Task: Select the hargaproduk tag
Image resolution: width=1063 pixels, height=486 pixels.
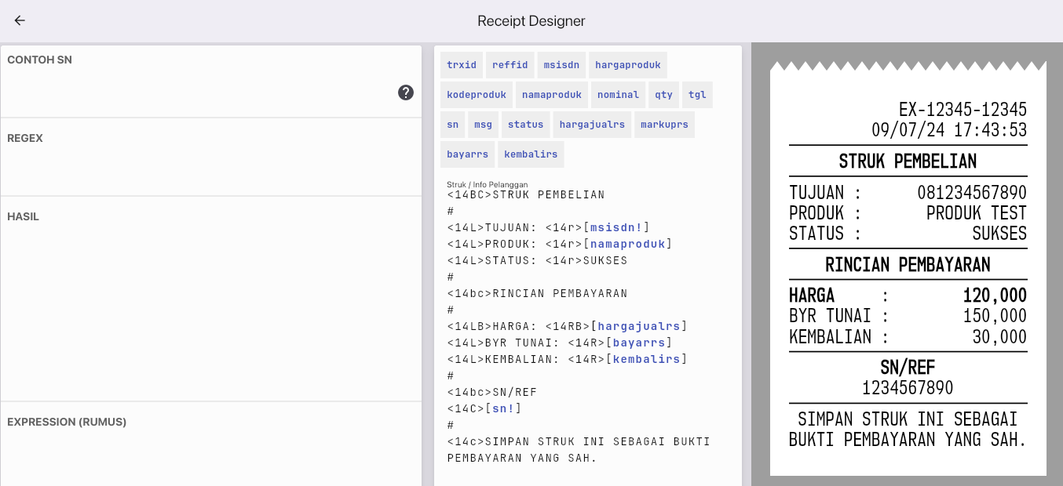Action: click(x=627, y=65)
